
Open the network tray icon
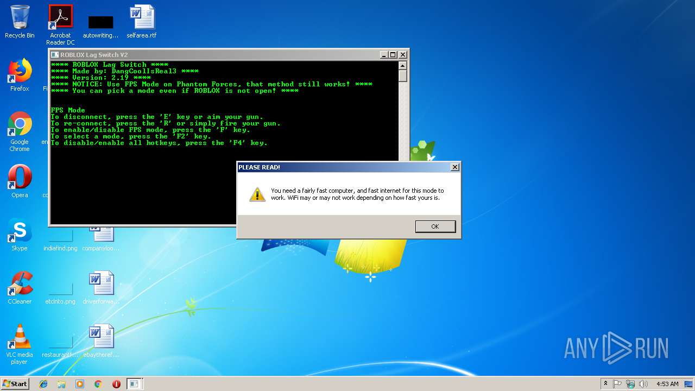point(630,384)
